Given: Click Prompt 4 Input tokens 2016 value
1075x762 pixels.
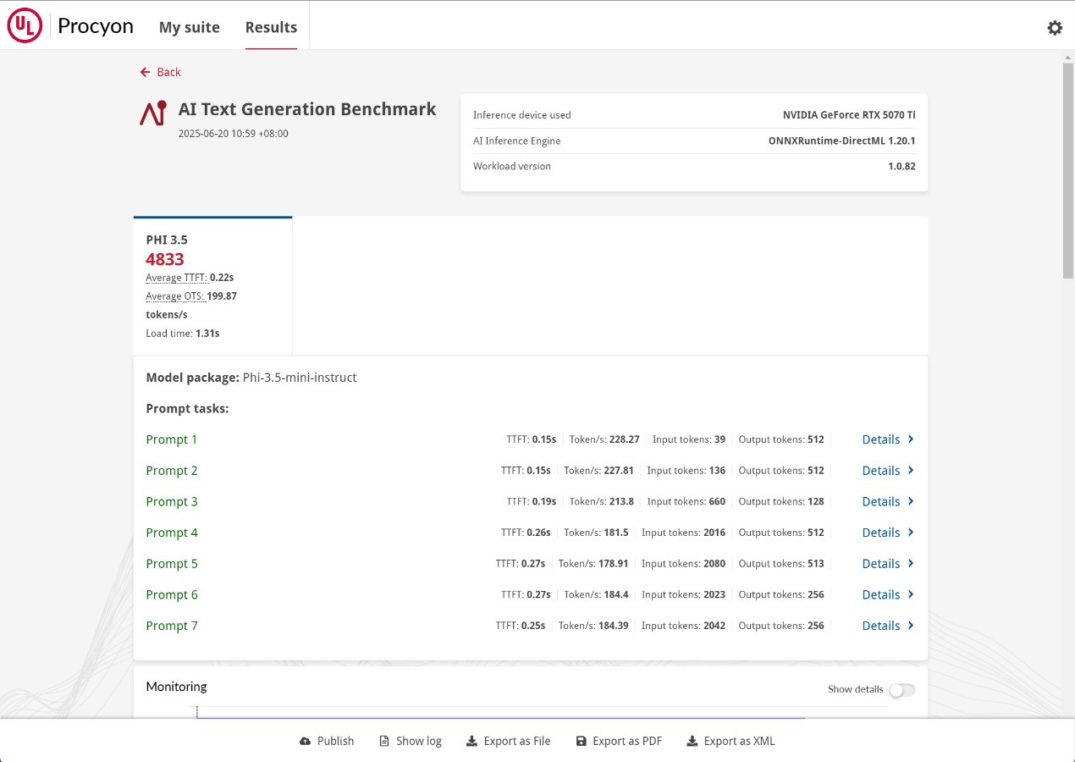Looking at the screenshot, I should tap(714, 533).
